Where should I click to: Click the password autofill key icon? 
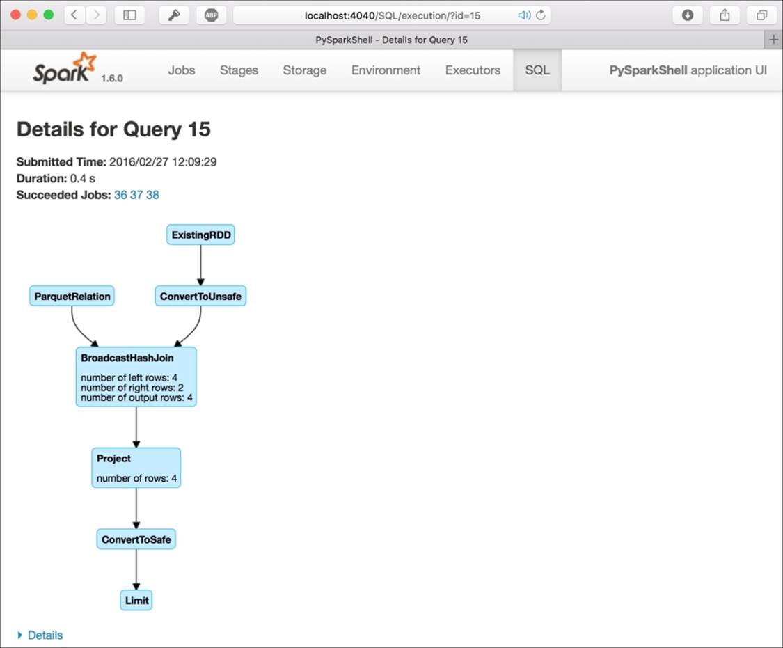175,14
